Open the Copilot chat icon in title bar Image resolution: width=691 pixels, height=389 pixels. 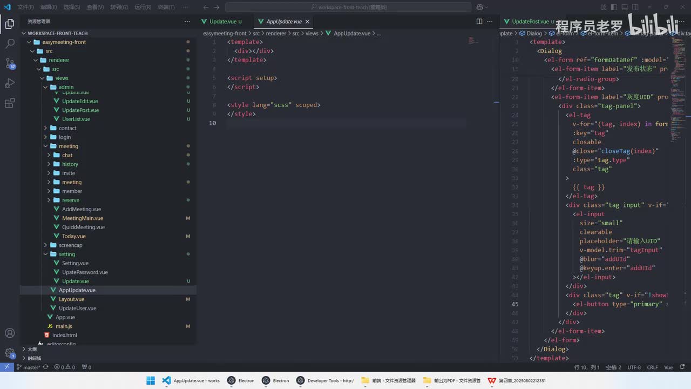tap(479, 7)
